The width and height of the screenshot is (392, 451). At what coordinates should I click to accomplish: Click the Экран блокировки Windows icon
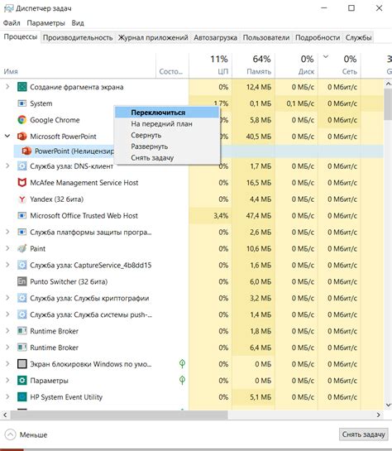click(x=22, y=364)
